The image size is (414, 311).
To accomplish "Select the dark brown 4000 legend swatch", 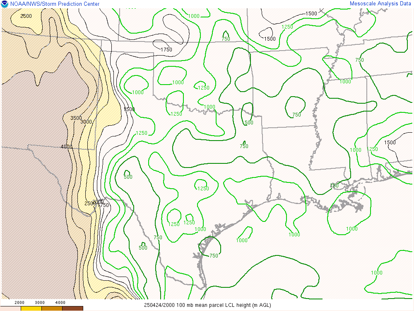I will point(72,308).
